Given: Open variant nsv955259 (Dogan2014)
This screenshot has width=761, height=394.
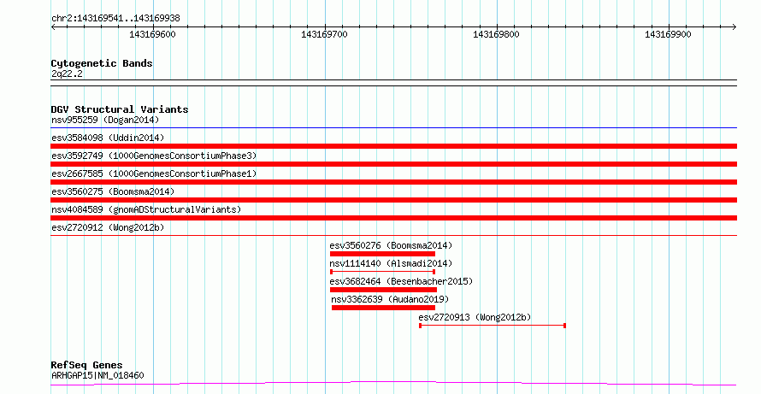Looking at the screenshot, I should pos(105,120).
